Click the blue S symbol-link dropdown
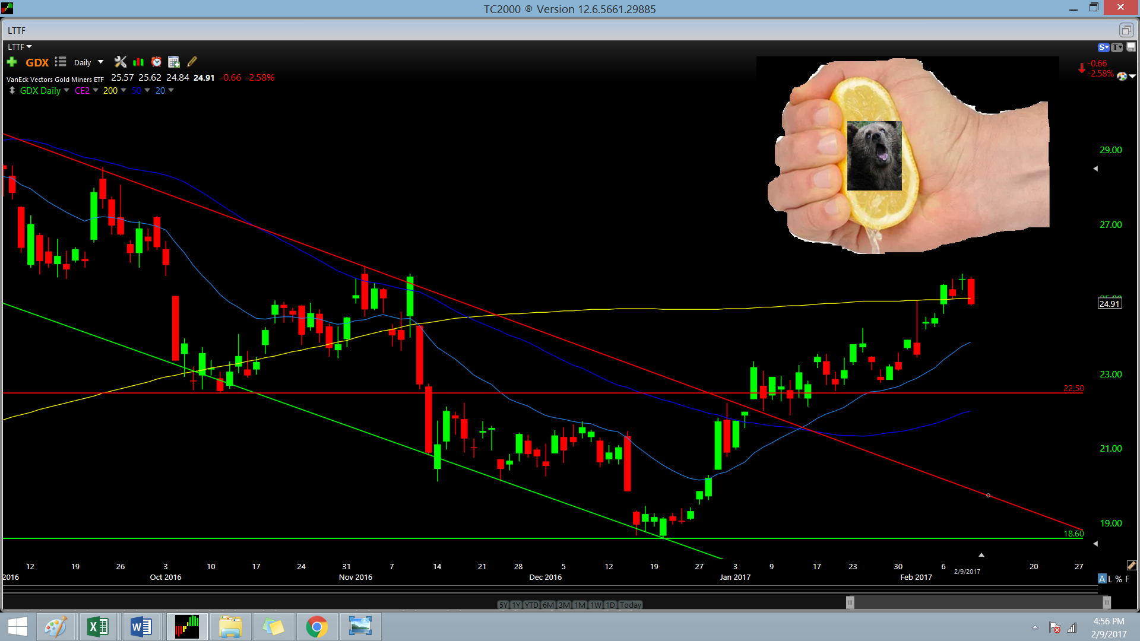The height and width of the screenshot is (641, 1140). click(1103, 47)
